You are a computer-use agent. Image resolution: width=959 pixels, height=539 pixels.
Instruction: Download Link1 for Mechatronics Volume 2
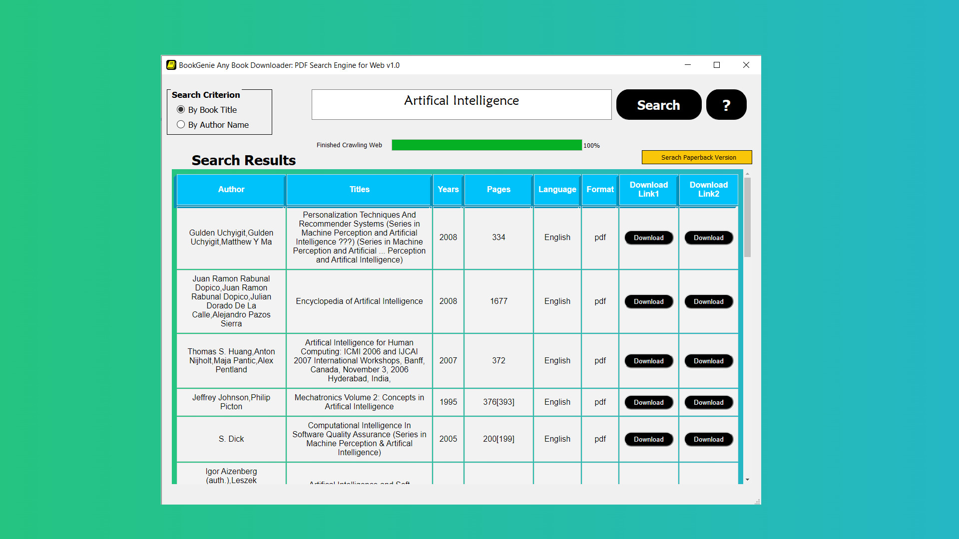point(649,403)
